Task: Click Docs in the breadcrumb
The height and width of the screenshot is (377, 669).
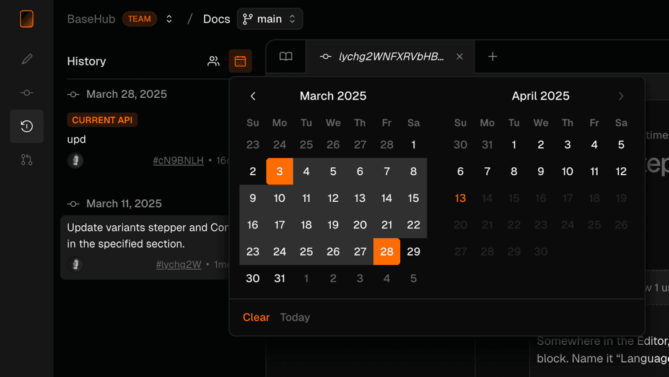Action: (x=216, y=19)
